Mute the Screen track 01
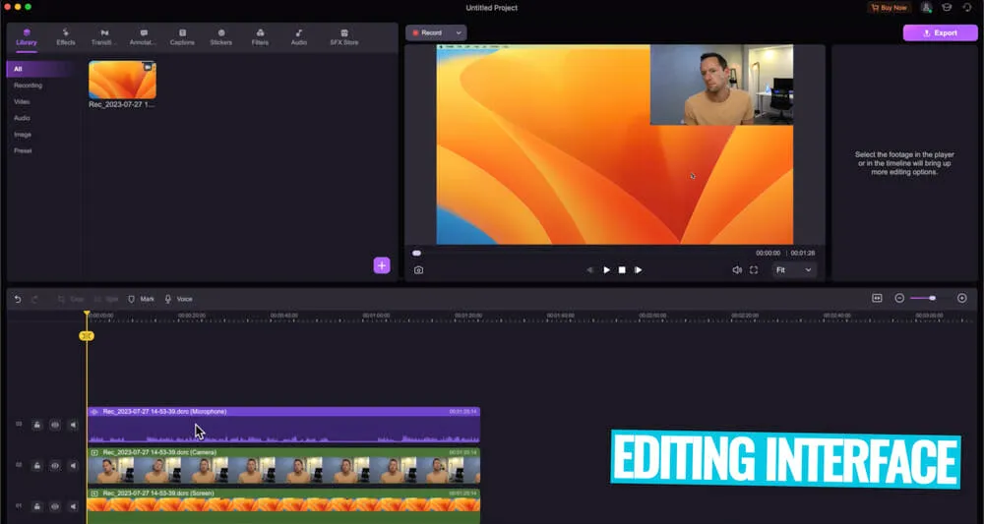The height and width of the screenshot is (524, 984). point(73,506)
